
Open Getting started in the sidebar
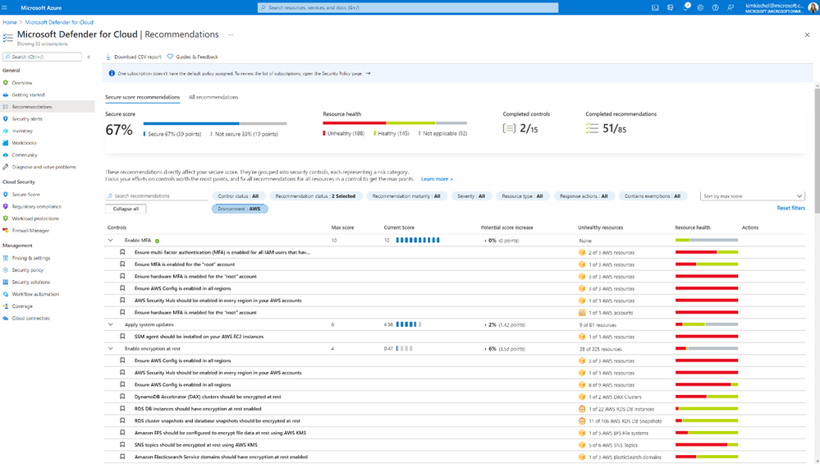pyautogui.click(x=28, y=94)
